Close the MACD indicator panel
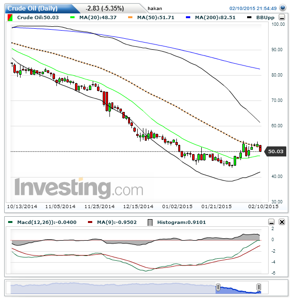The image size is (293, 300). [x=282, y=222]
